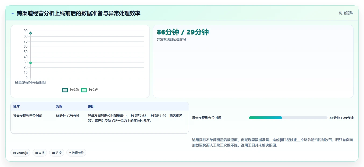Click the 说明 column header
The image size is (364, 167).
(x=91, y=107)
